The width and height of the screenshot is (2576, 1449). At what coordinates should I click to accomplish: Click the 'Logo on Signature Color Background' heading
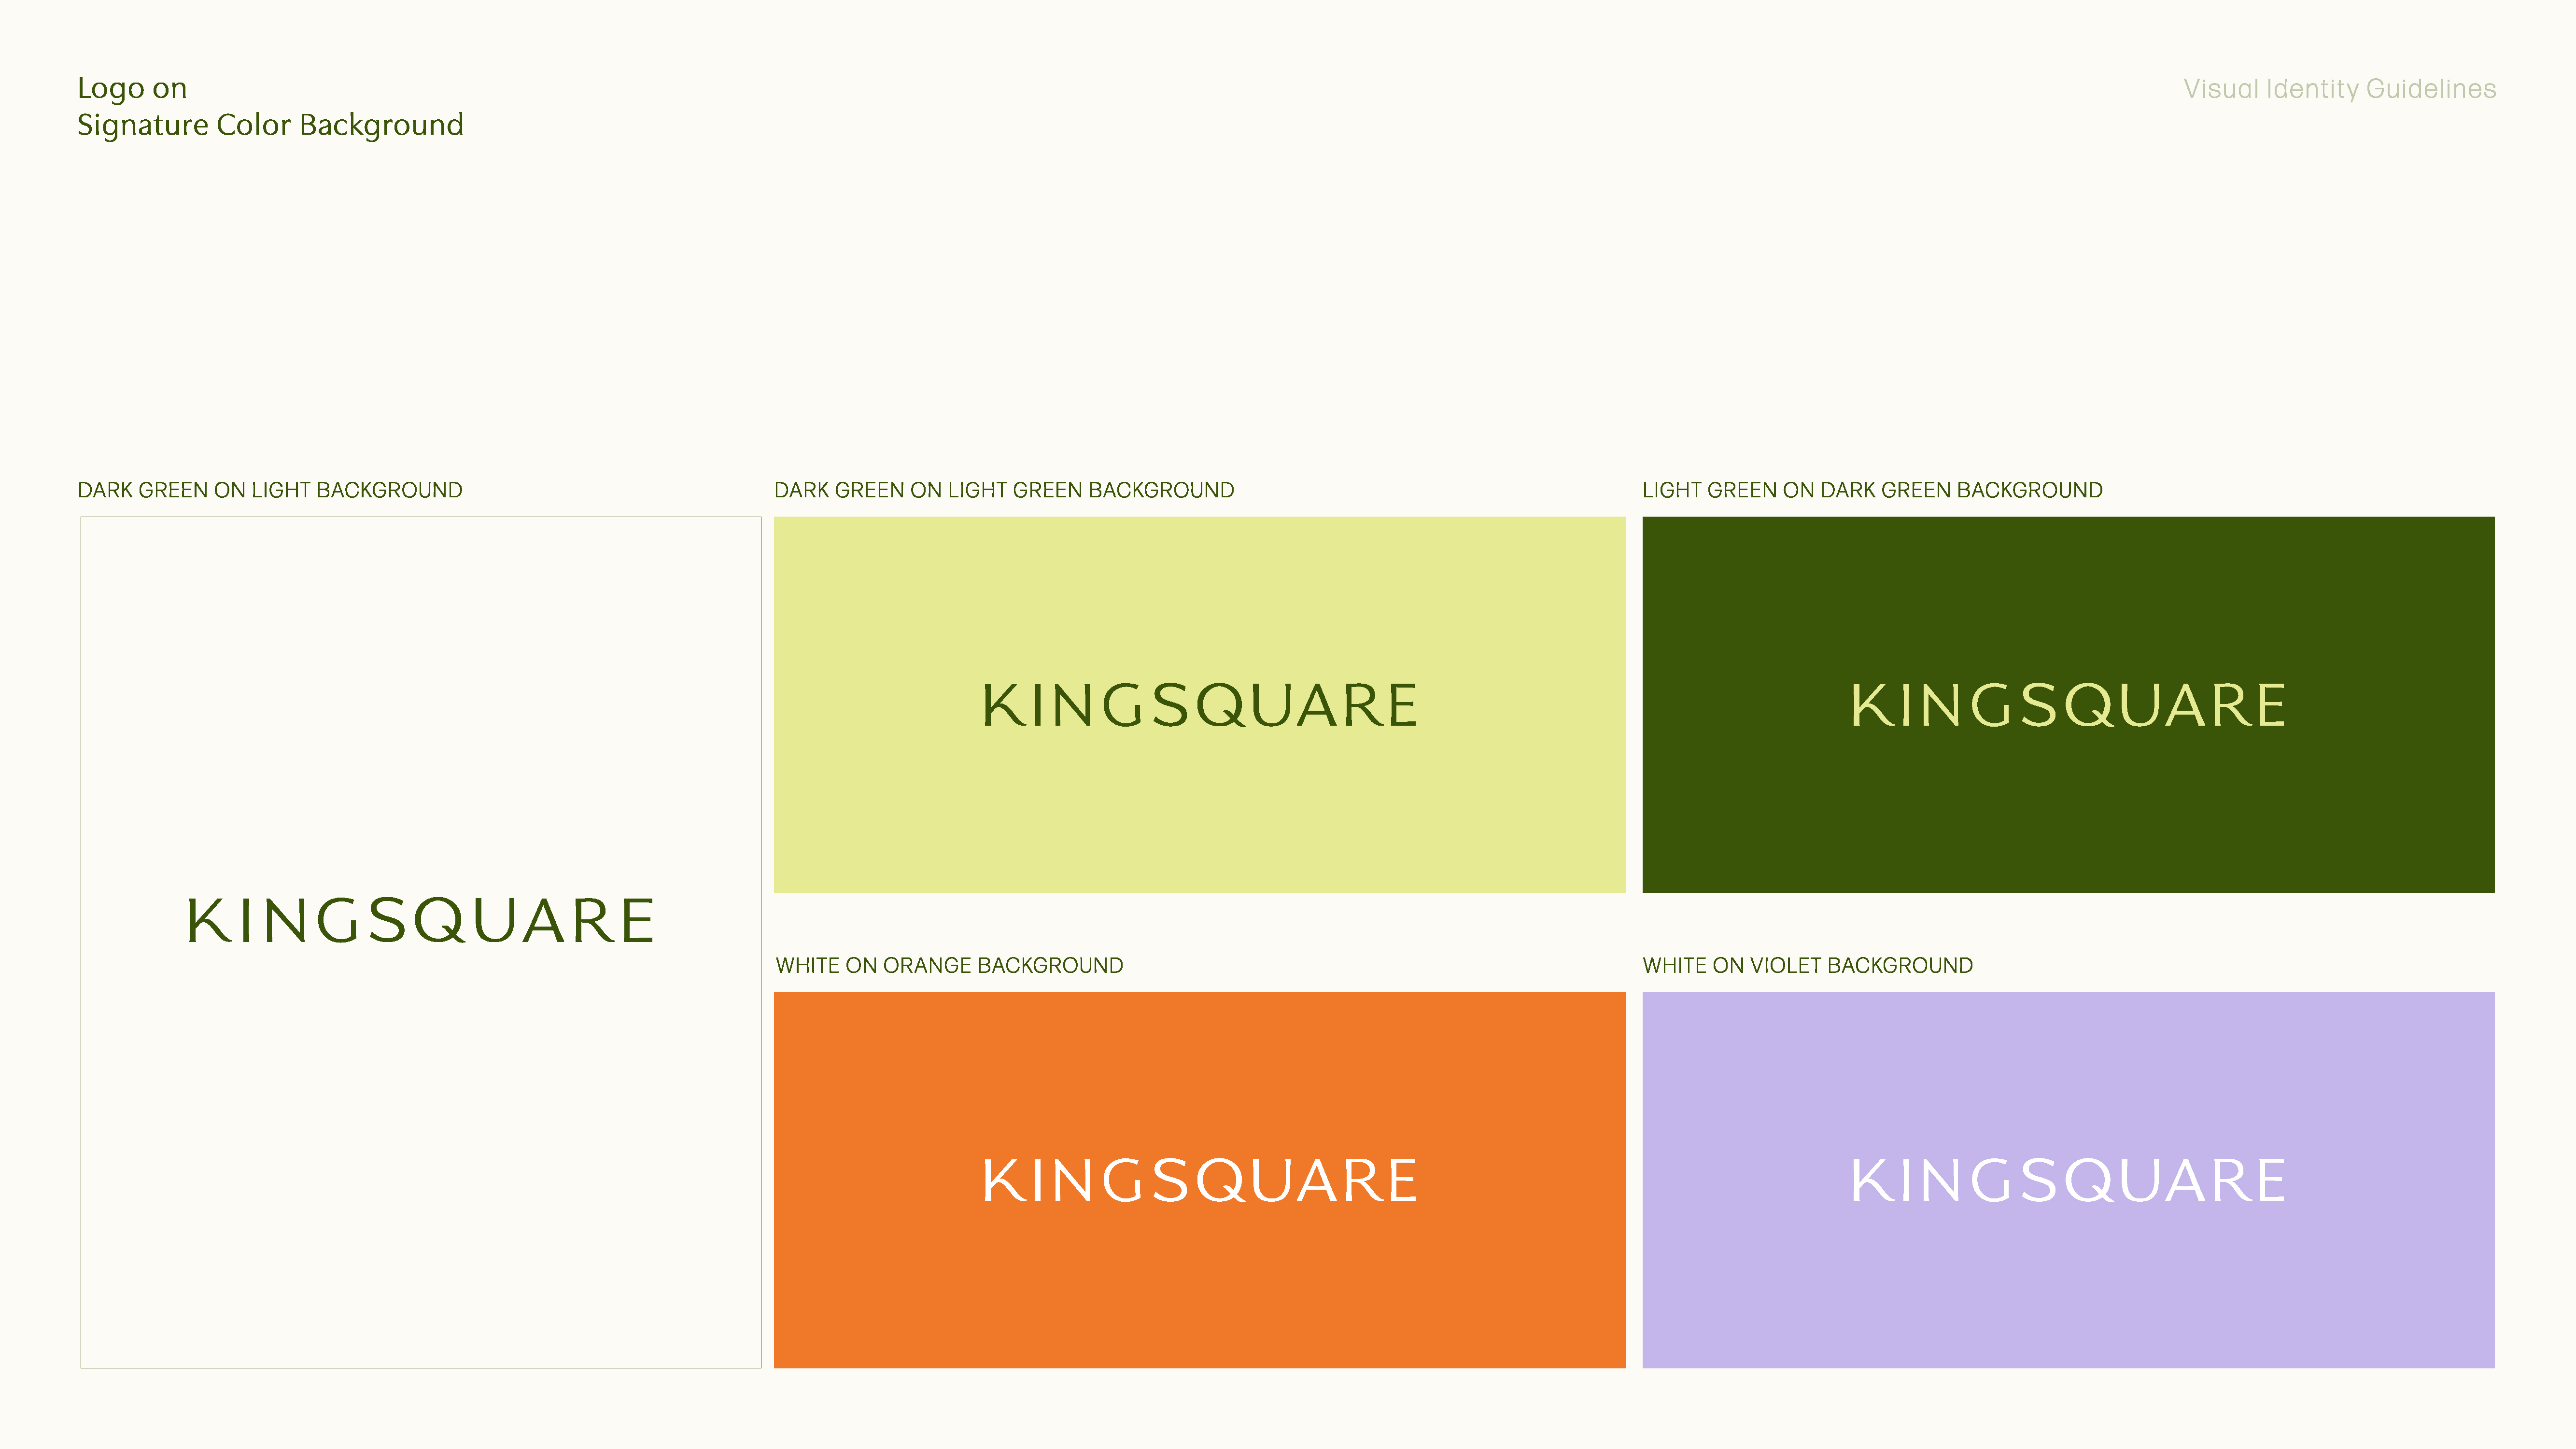pos(270,106)
